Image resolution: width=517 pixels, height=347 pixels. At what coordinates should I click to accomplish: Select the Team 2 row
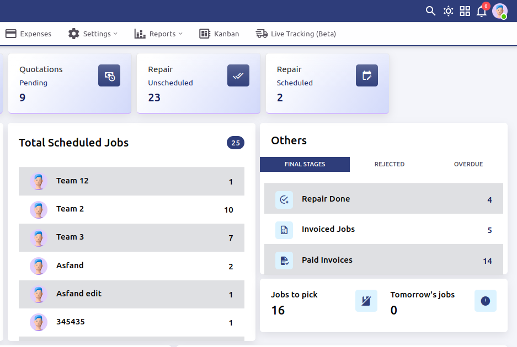pyautogui.click(x=131, y=209)
